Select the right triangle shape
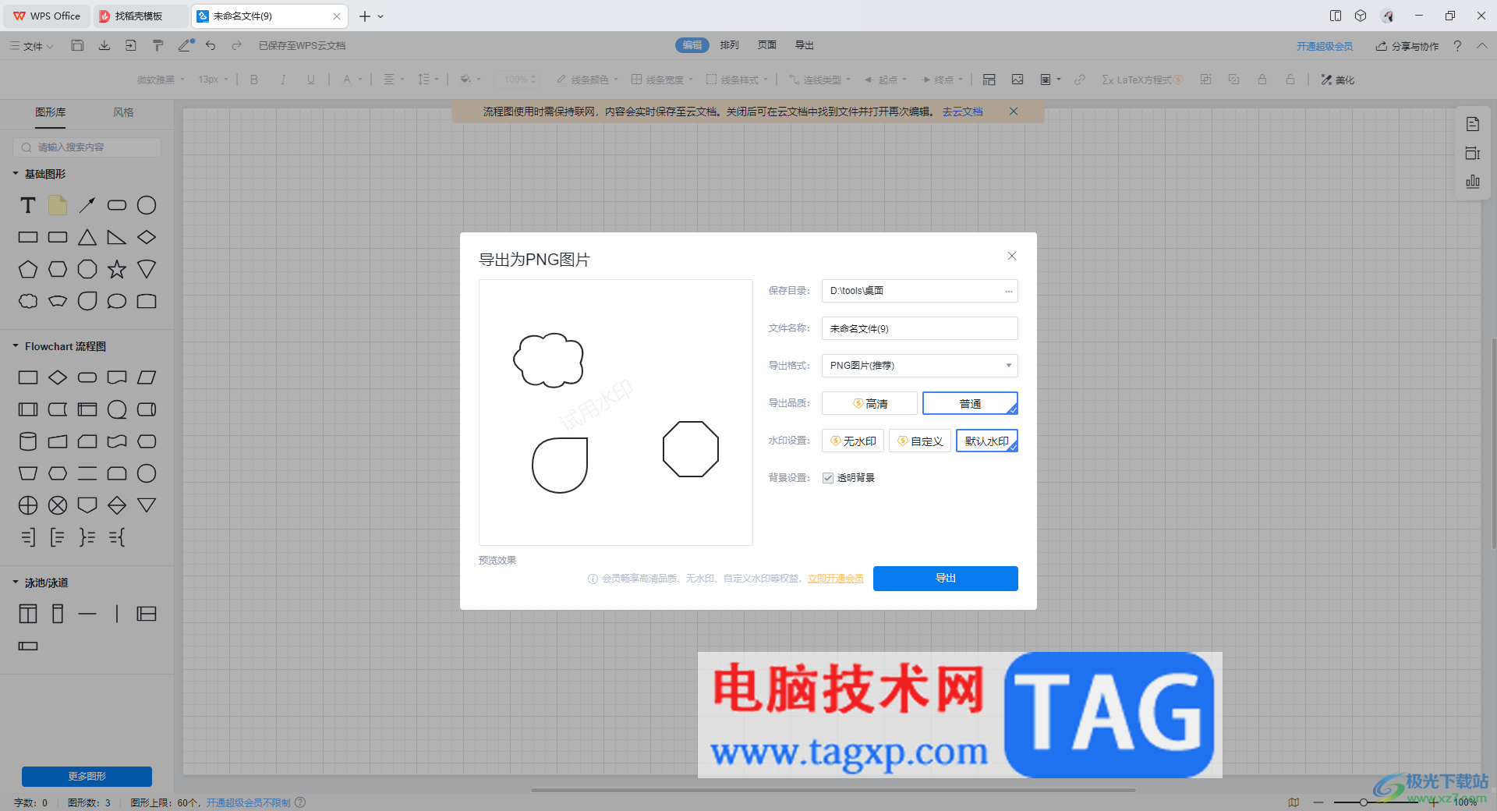Viewport: 1497px width, 811px height. tap(117, 237)
